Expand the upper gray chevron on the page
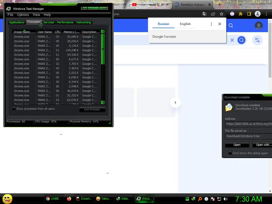 pyautogui.click(x=61, y=134)
